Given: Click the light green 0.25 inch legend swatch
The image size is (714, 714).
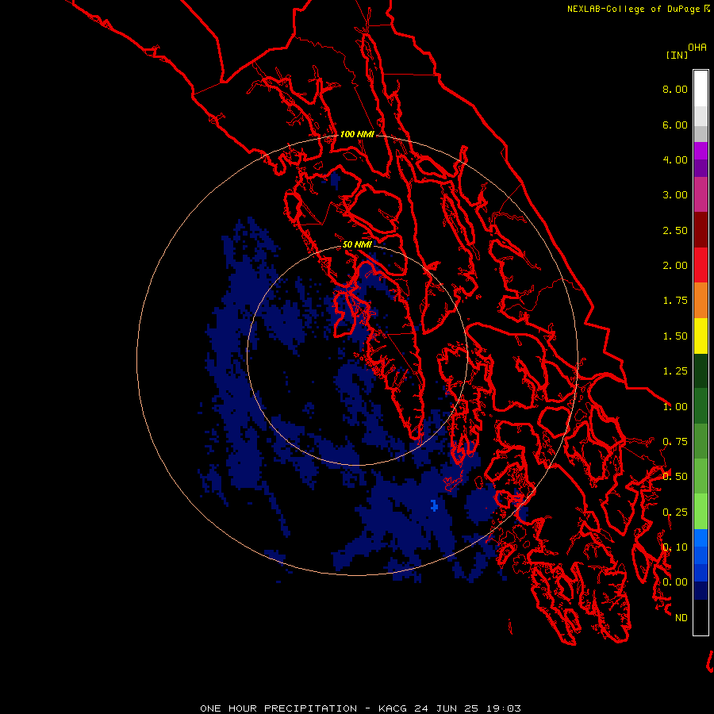Looking at the screenshot, I should pos(701,512).
